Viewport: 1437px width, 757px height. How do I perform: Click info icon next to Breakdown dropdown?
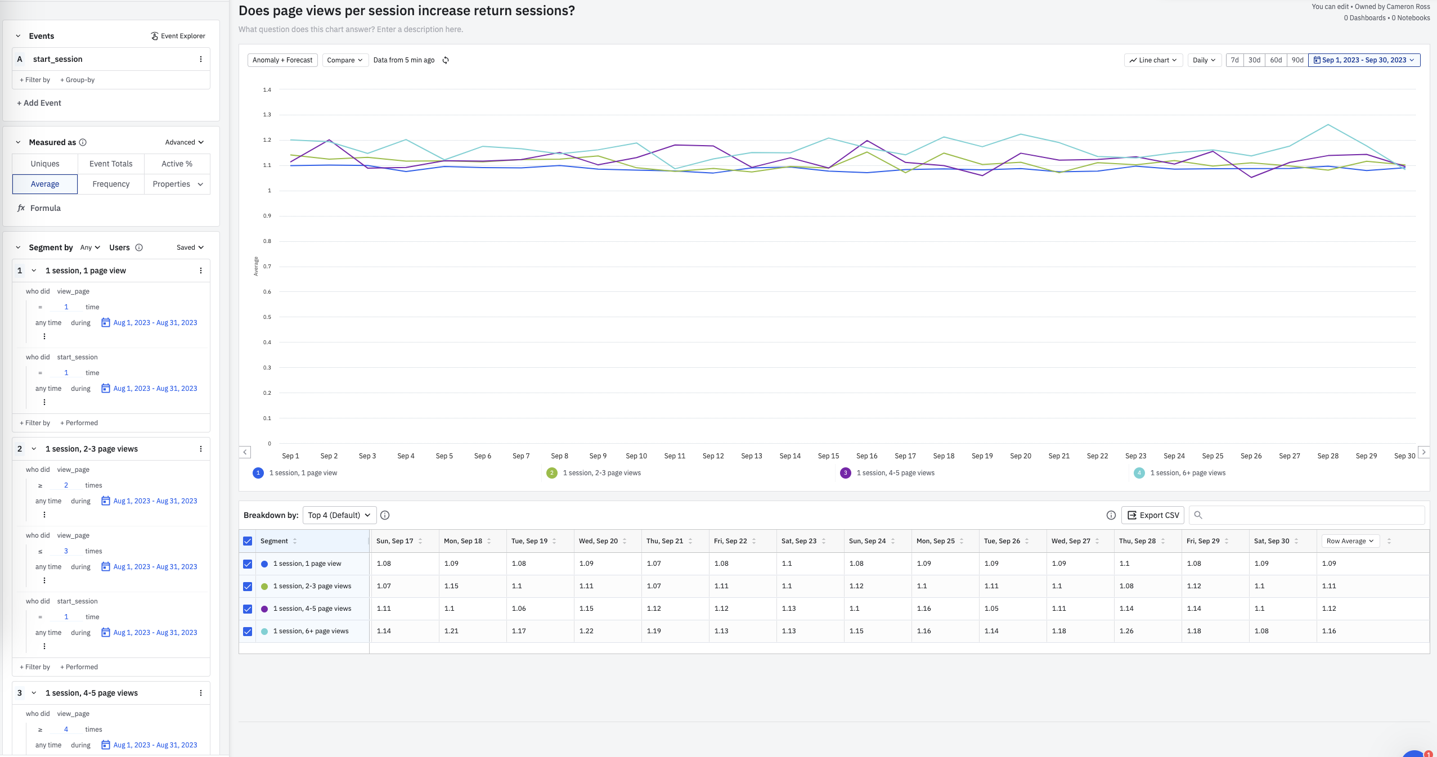coord(385,515)
